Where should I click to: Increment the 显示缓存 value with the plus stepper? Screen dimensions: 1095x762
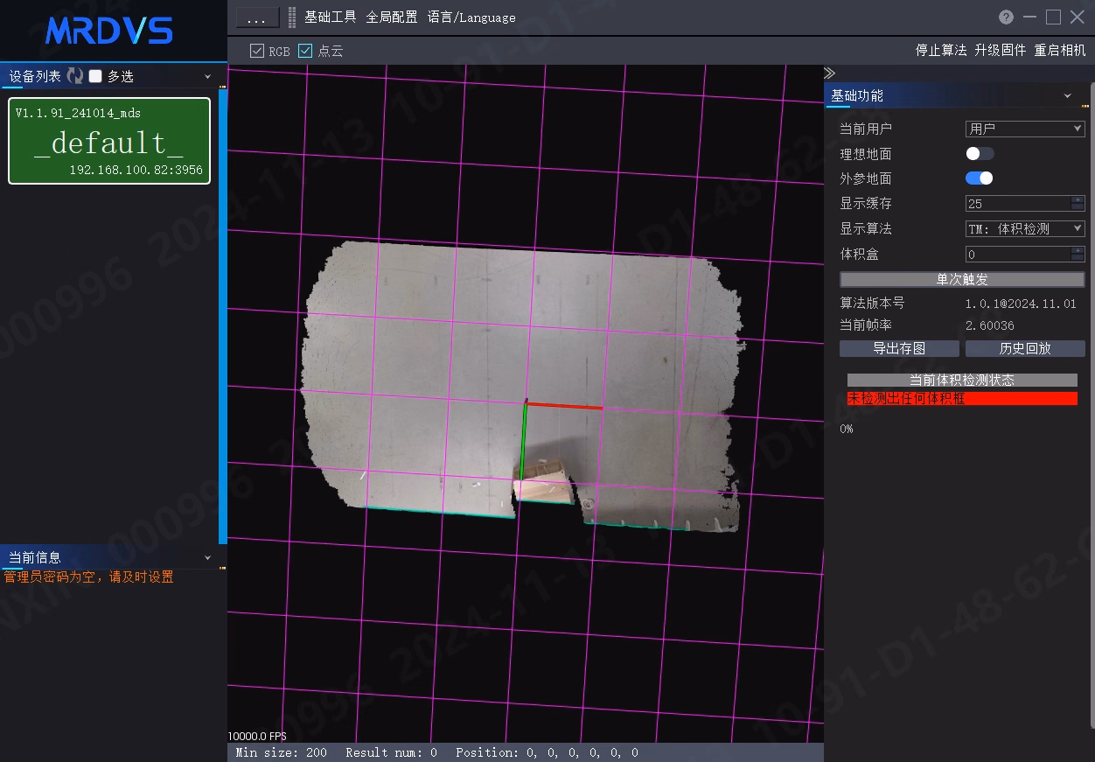1078,199
